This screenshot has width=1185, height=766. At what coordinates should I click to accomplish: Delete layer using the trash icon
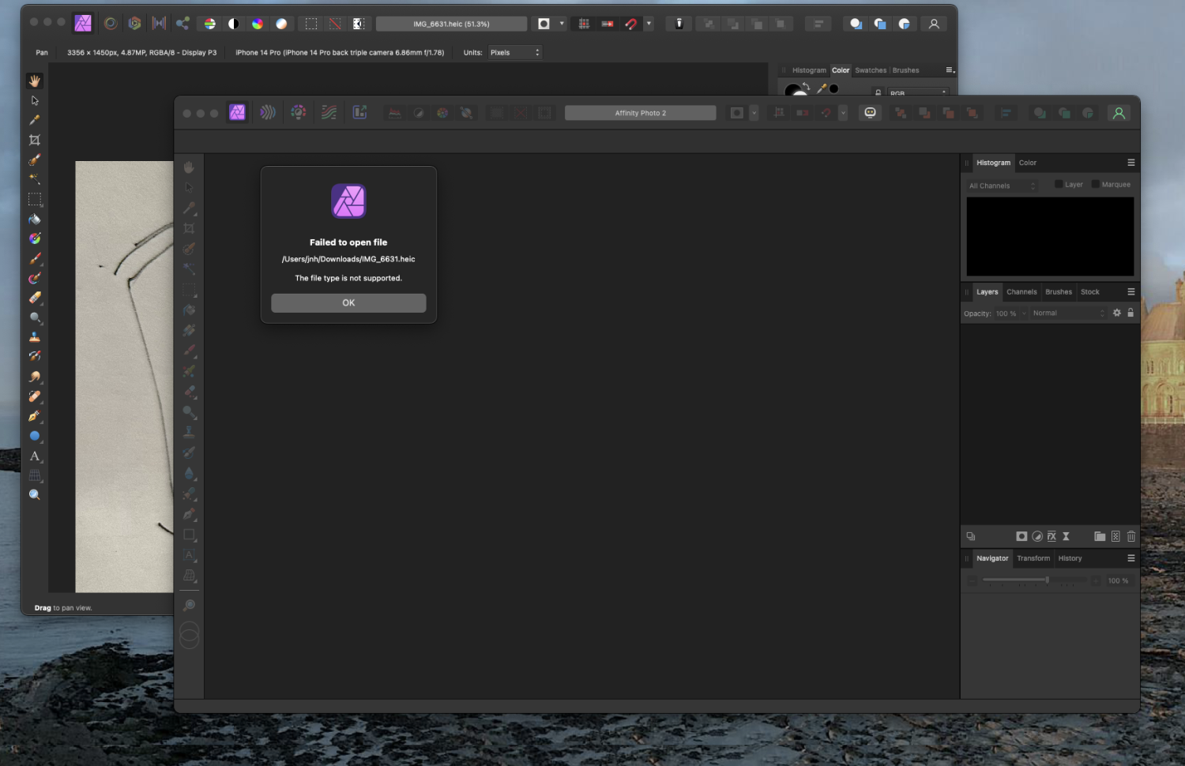pos(1131,536)
